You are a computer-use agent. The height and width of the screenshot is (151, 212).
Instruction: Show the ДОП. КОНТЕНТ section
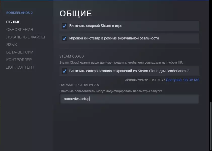20,67
